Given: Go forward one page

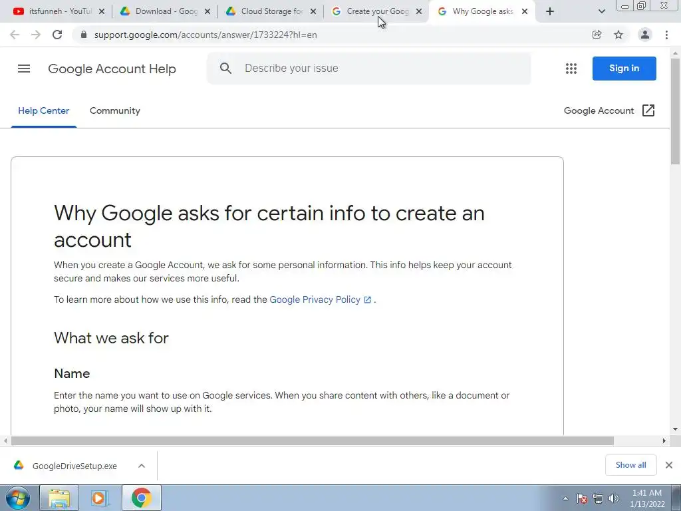Looking at the screenshot, I should click(36, 35).
